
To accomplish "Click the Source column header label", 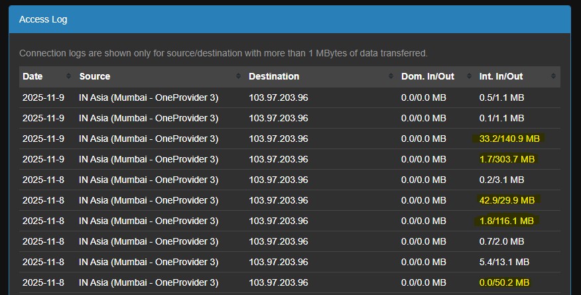I will pyautogui.click(x=95, y=77).
